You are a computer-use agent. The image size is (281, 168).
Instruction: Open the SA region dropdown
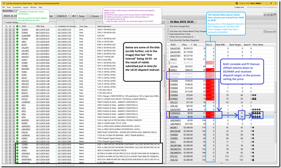[196, 37]
